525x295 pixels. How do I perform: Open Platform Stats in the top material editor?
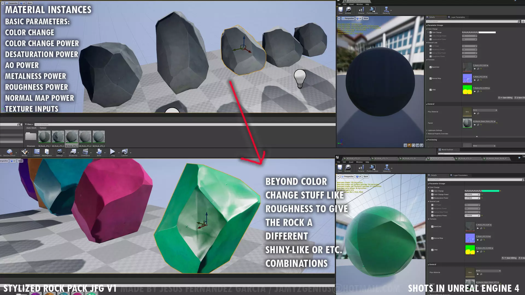coord(372,10)
